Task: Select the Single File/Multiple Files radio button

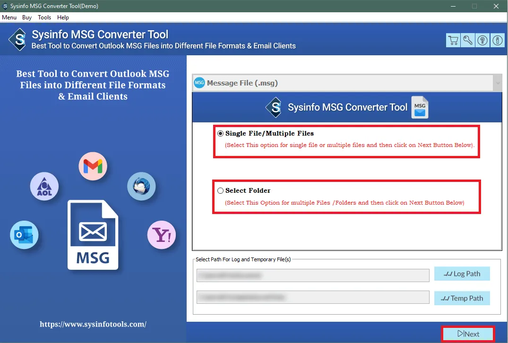Action: tap(220, 133)
